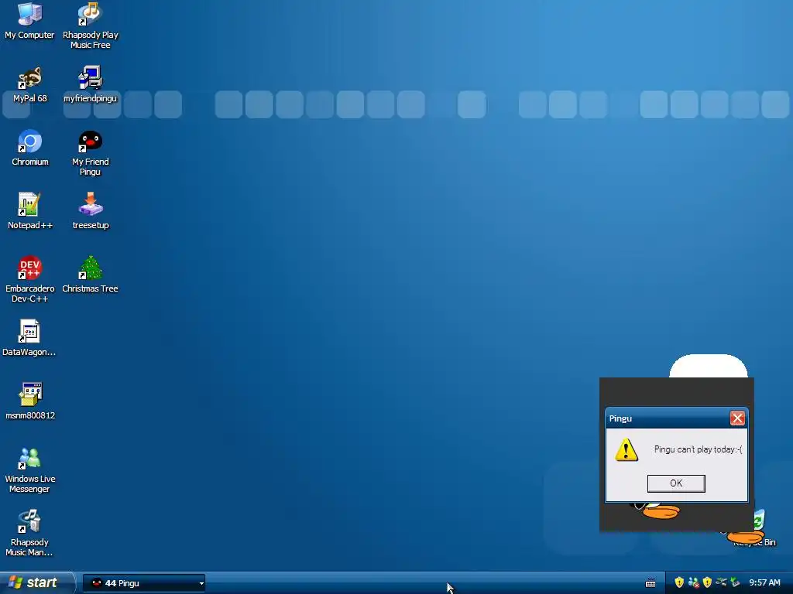Click security shield between Messenger and network icons

point(707,582)
